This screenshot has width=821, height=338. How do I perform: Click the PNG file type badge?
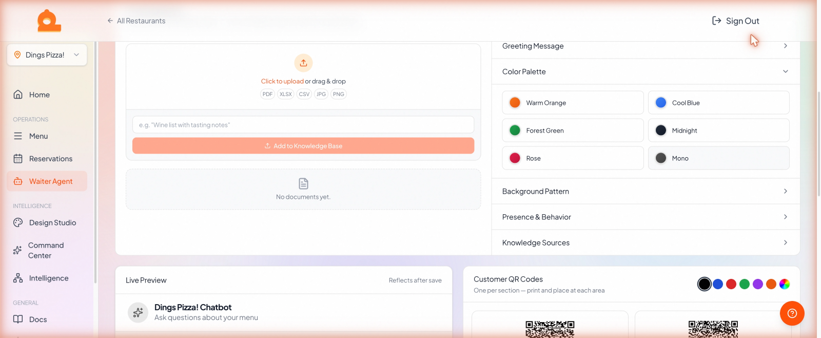(339, 94)
